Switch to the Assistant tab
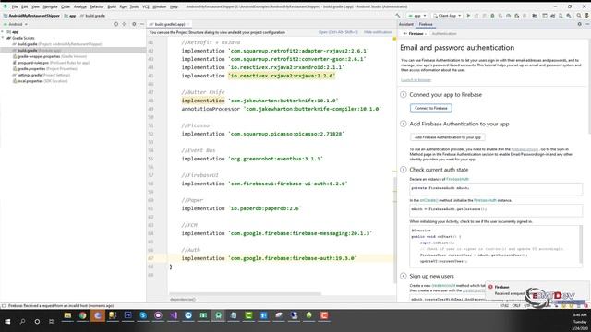The height and width of the screenshot is (332, 591). [x=406, y=24]
